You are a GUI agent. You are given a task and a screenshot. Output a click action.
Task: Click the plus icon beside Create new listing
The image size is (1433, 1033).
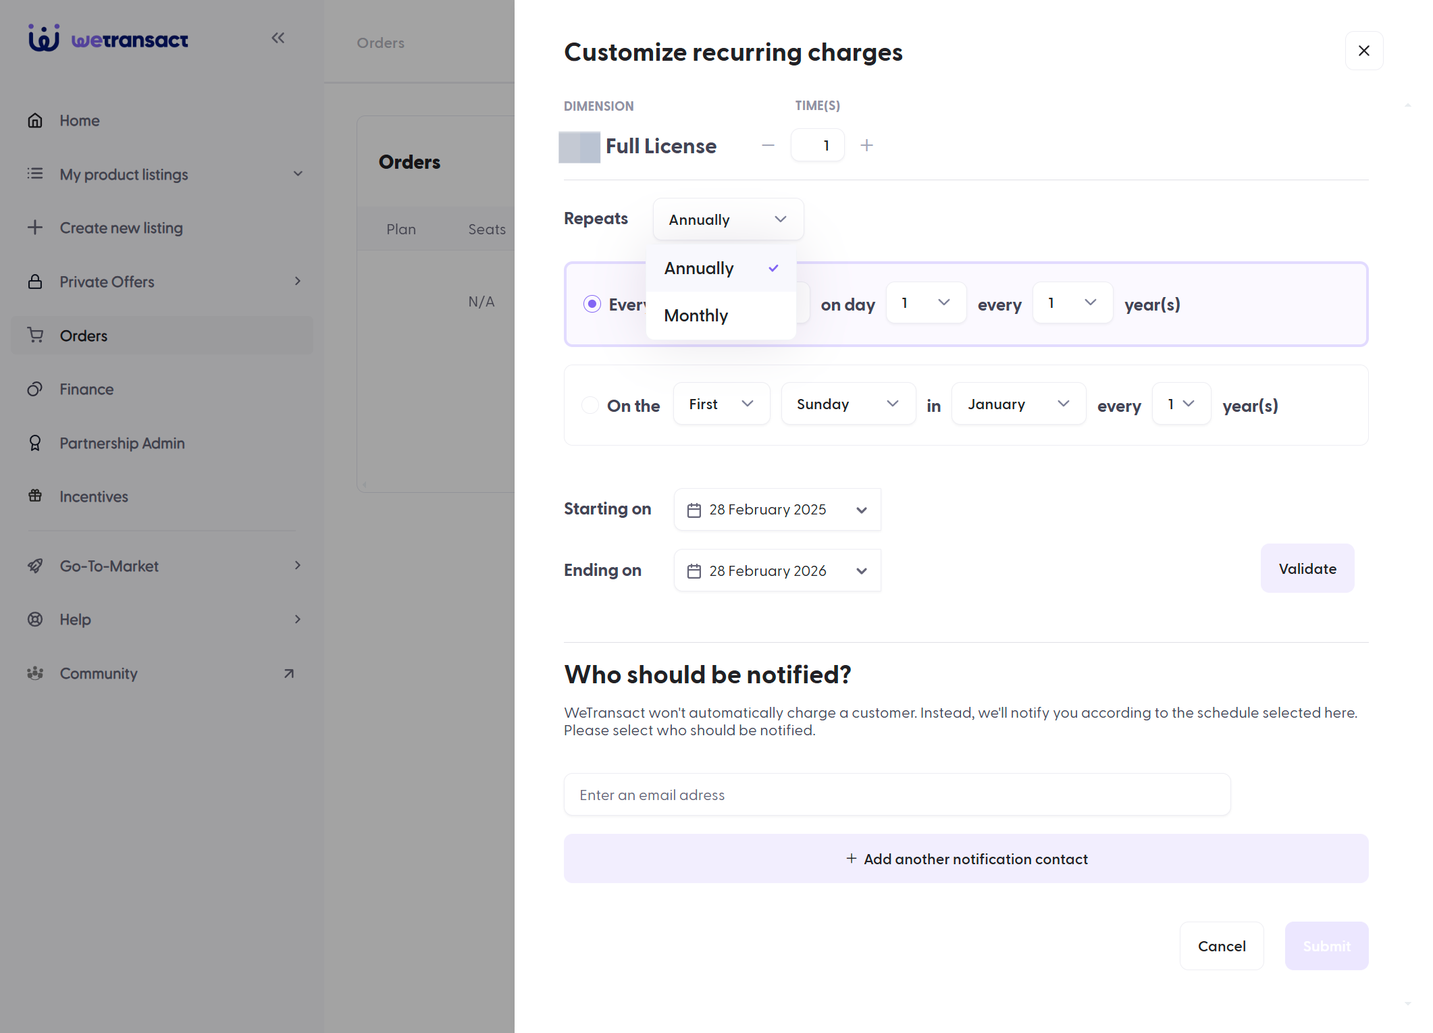click(35, 228)
